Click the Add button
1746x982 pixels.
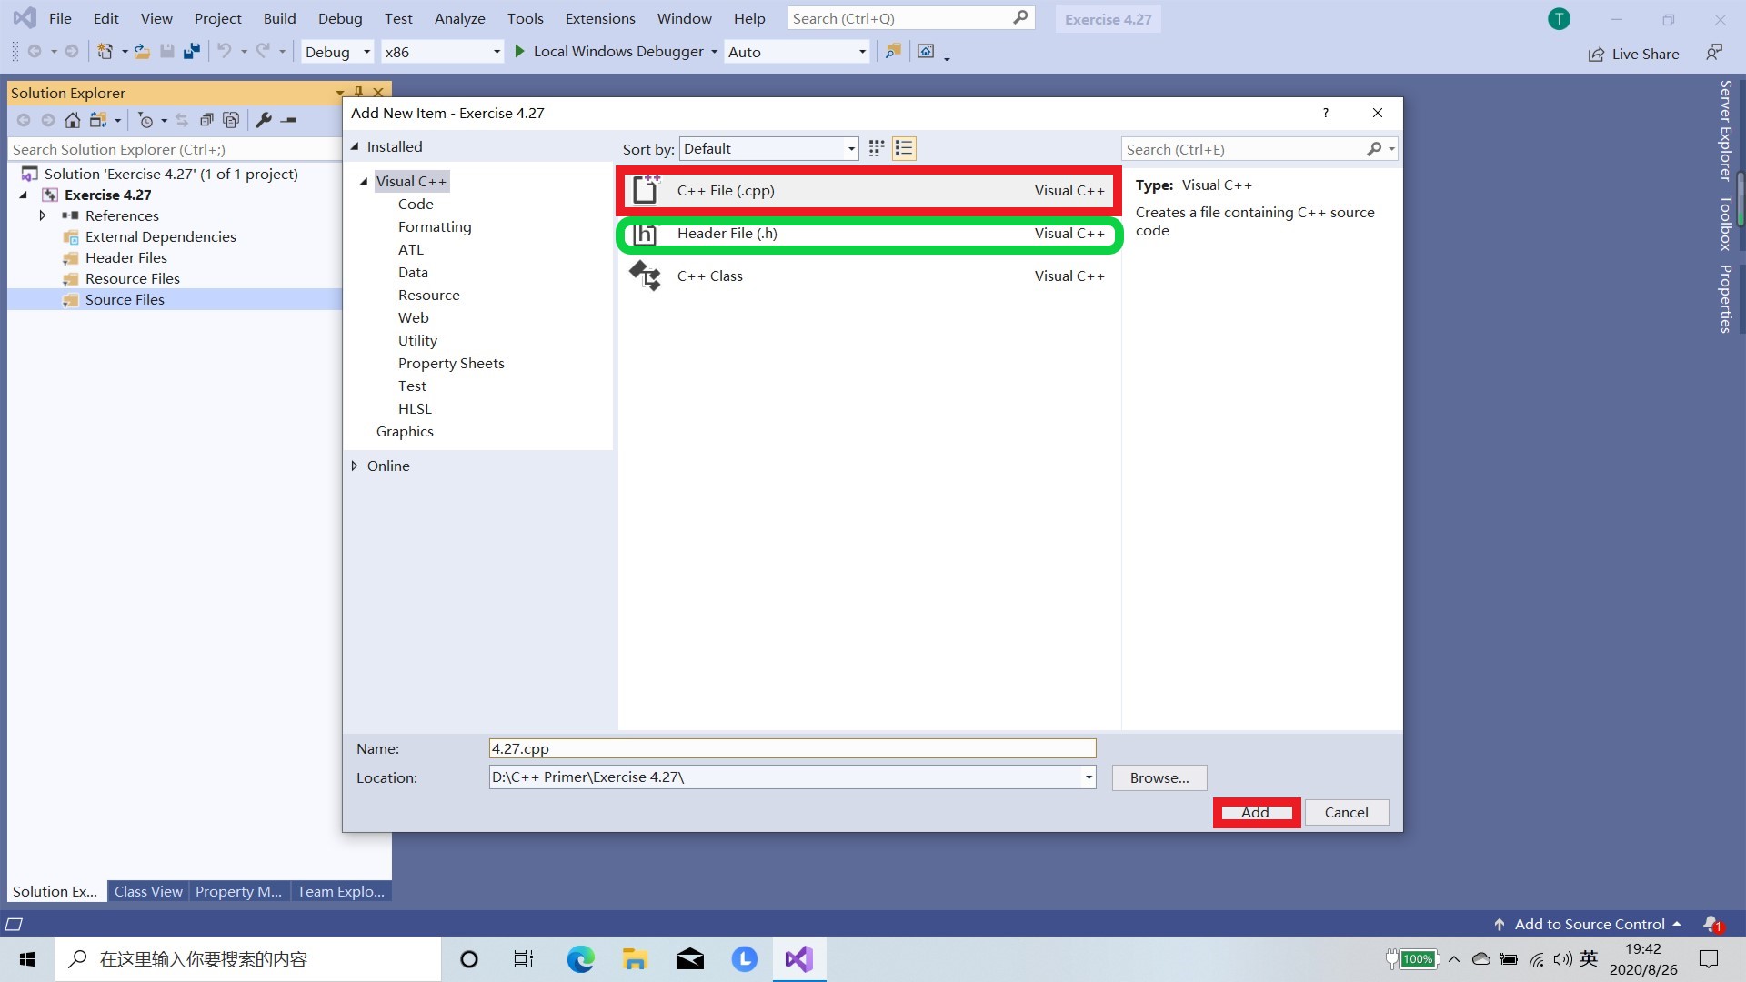pyautogui.click(x=1255, y=812)
